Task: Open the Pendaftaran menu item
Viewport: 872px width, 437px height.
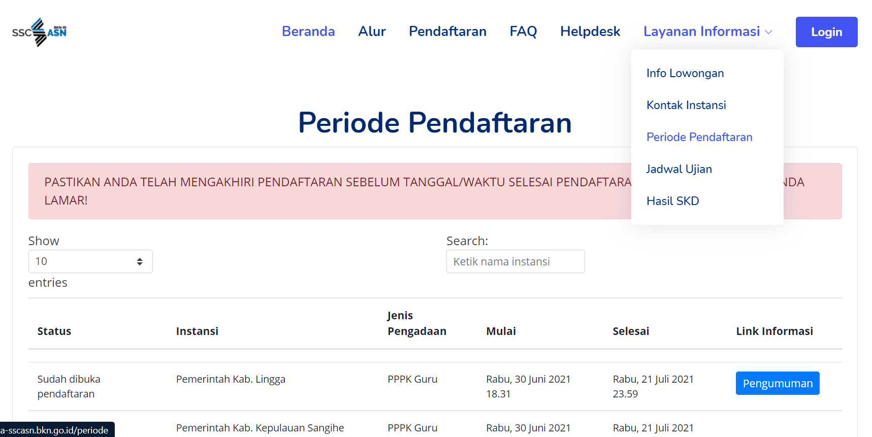Action: point(447,31)
